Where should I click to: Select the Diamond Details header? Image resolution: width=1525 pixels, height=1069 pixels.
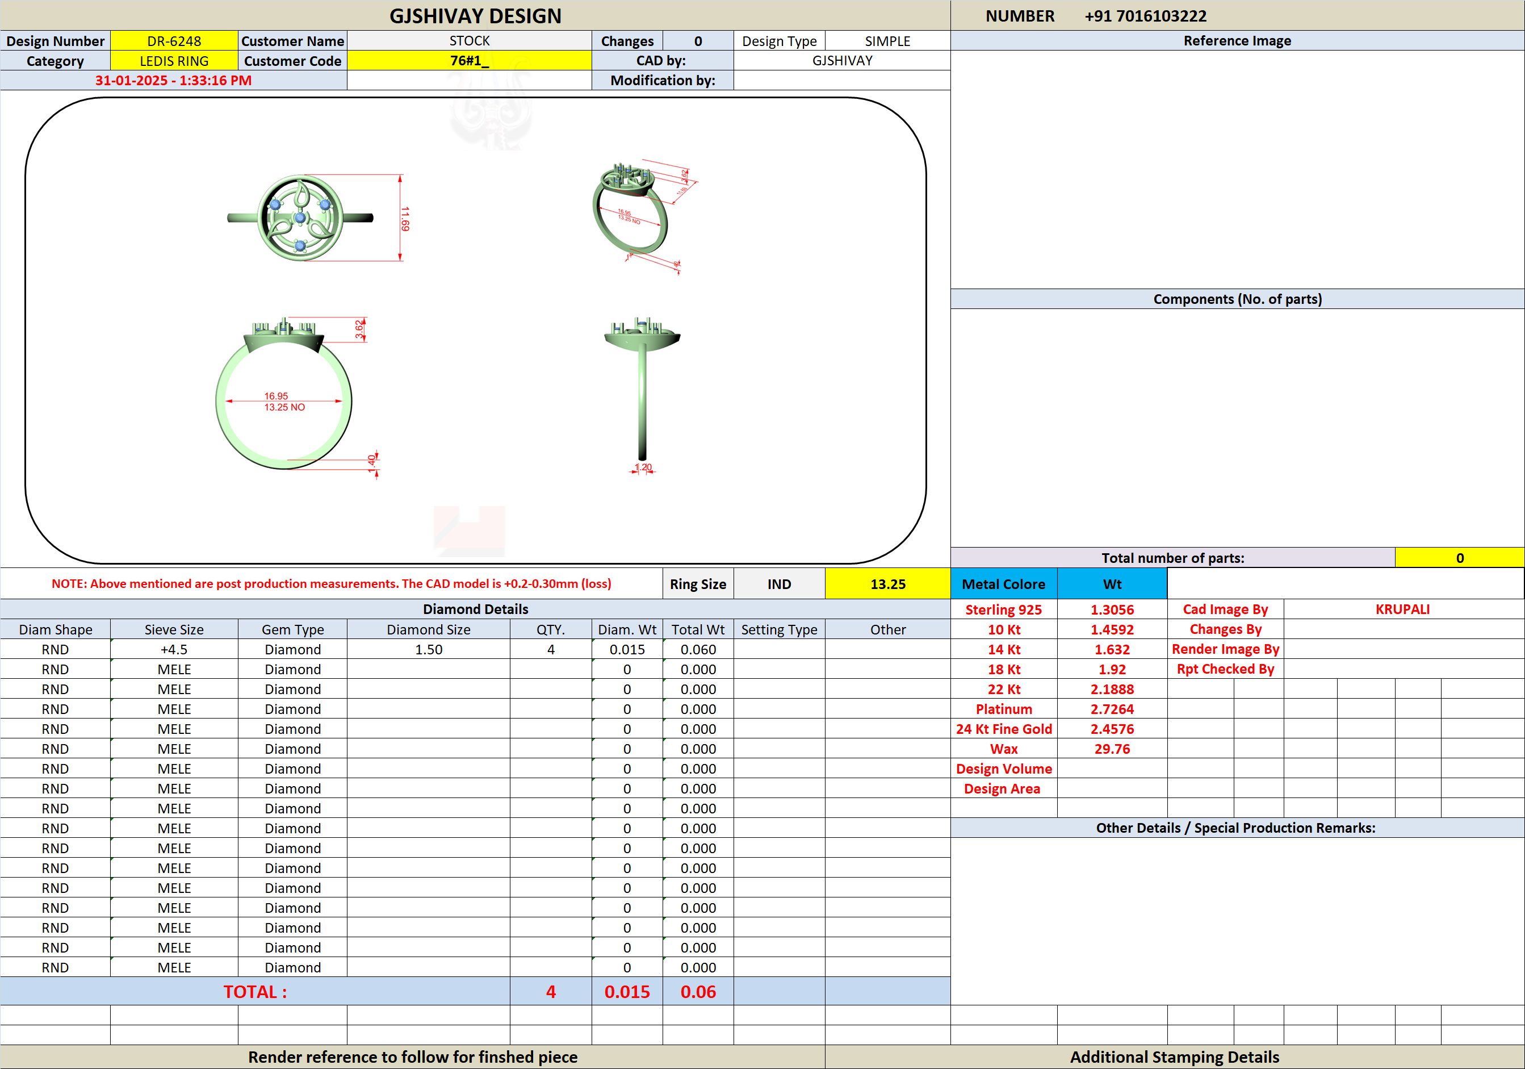tap(476, 609)
